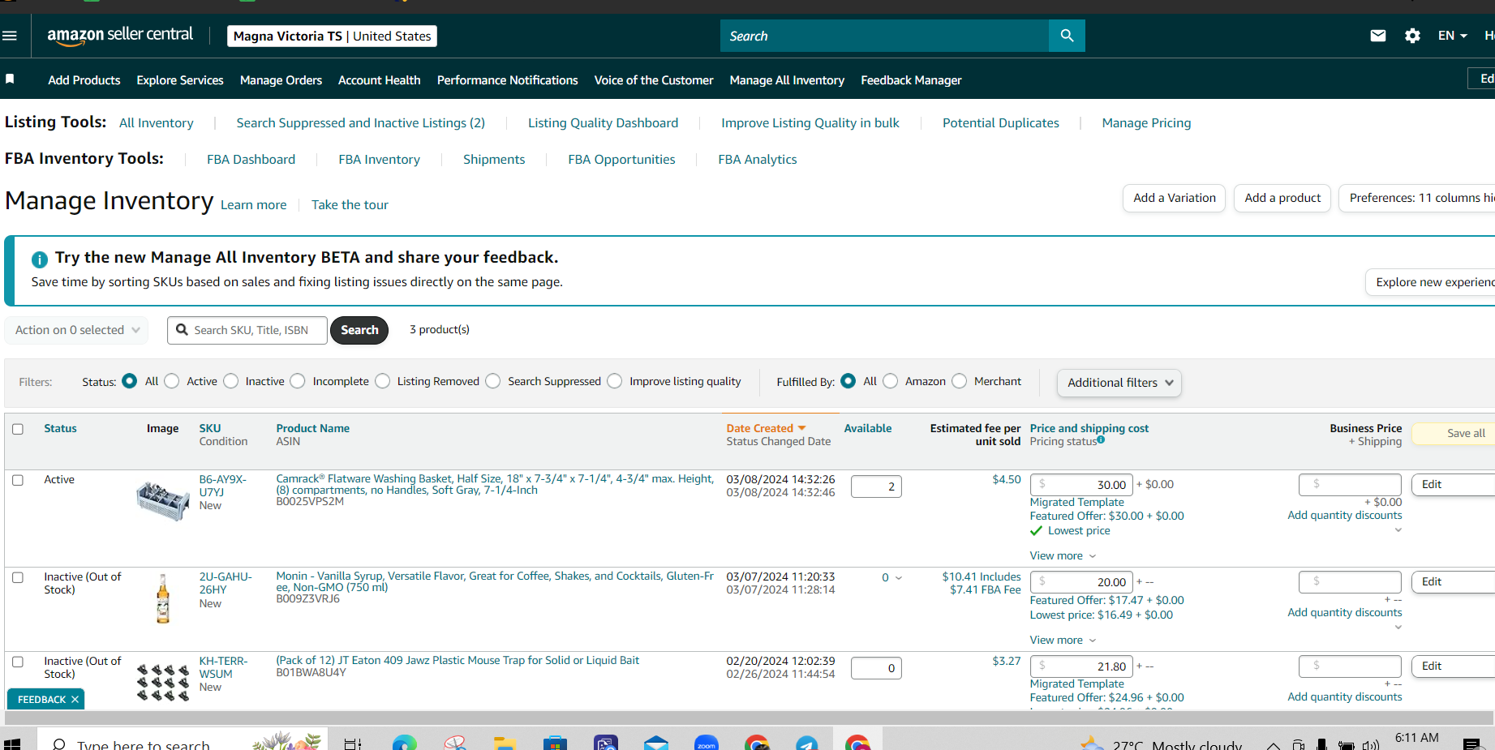Click the bookmark icon in the navigation bar

[10, 79]
